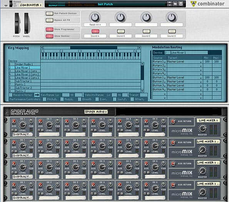The width and height of the screenshot is (229, 202).
Task: Select SubTractor 1 in device list
Action: [24, 81]
